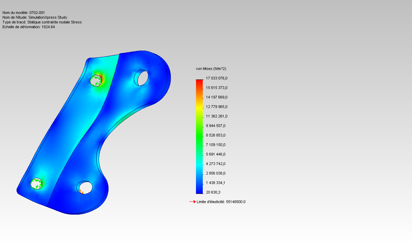412x245 pixels.
Task: Select the Echelle de déformation 1824.64 text
Action: click(29, 27)
